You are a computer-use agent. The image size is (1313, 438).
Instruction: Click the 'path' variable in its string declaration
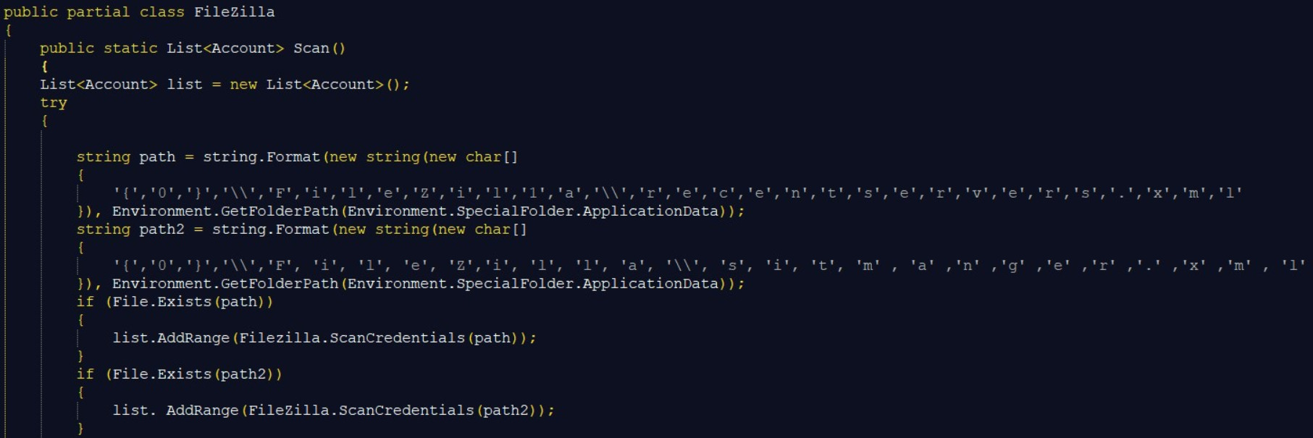(x=157, y=157)
